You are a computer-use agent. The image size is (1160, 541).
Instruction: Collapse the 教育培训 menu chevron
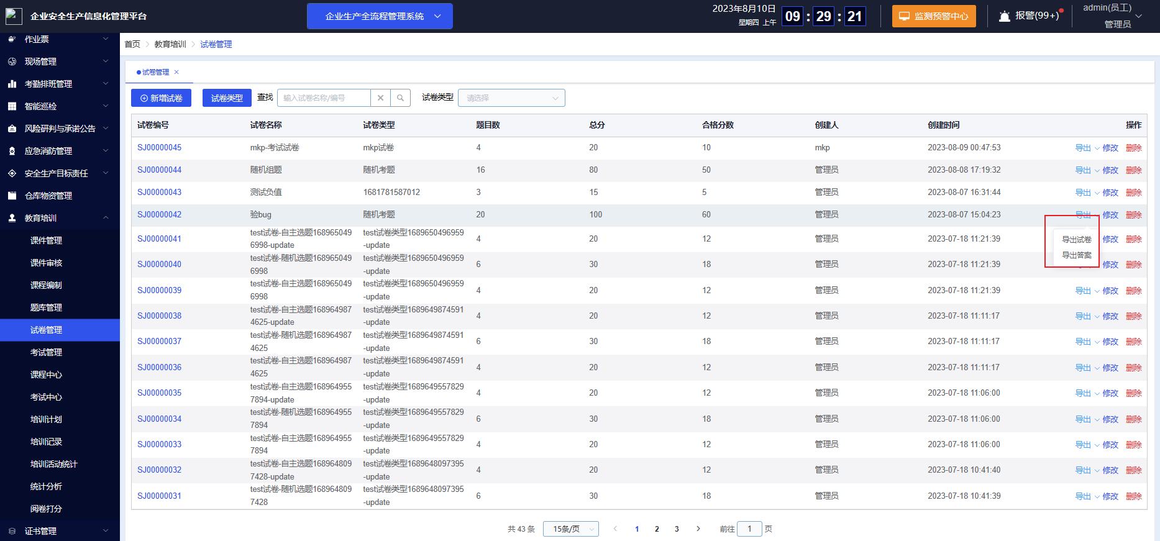coord(106,218)
